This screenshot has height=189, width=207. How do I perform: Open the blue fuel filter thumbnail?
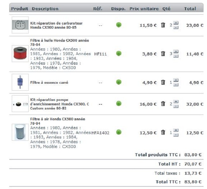pos(20,82)
